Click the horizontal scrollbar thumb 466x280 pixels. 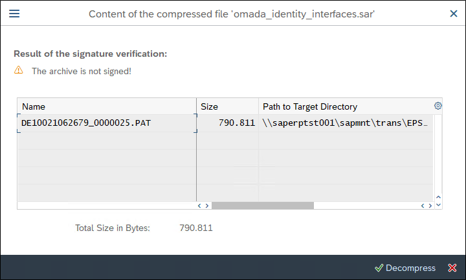pyautogui.click(x=263, y=206)
